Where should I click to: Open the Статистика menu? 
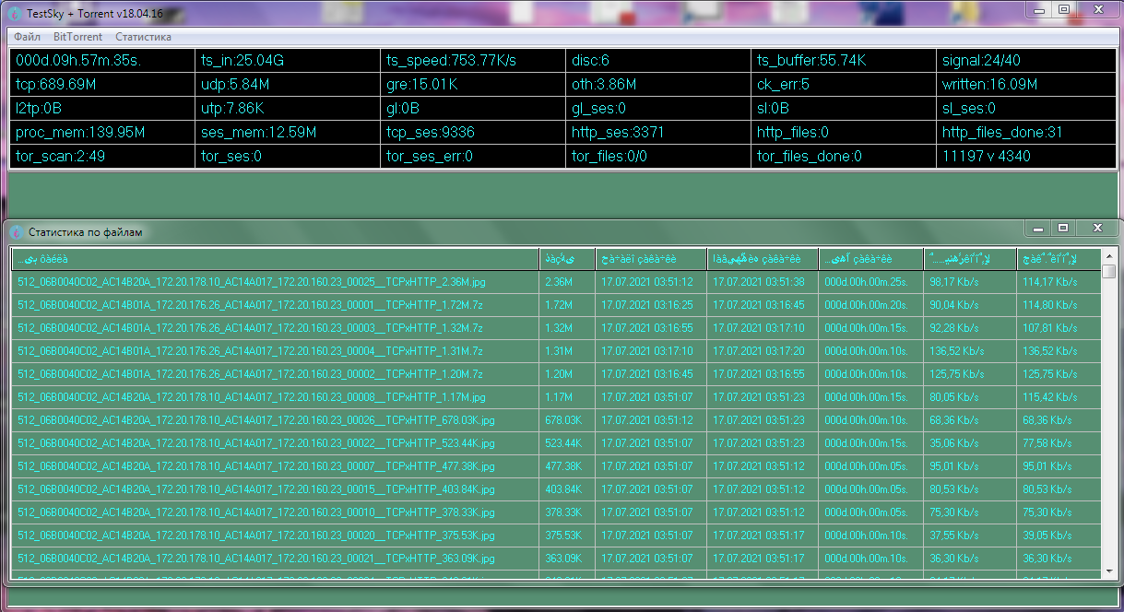click(x=143, y=37)
